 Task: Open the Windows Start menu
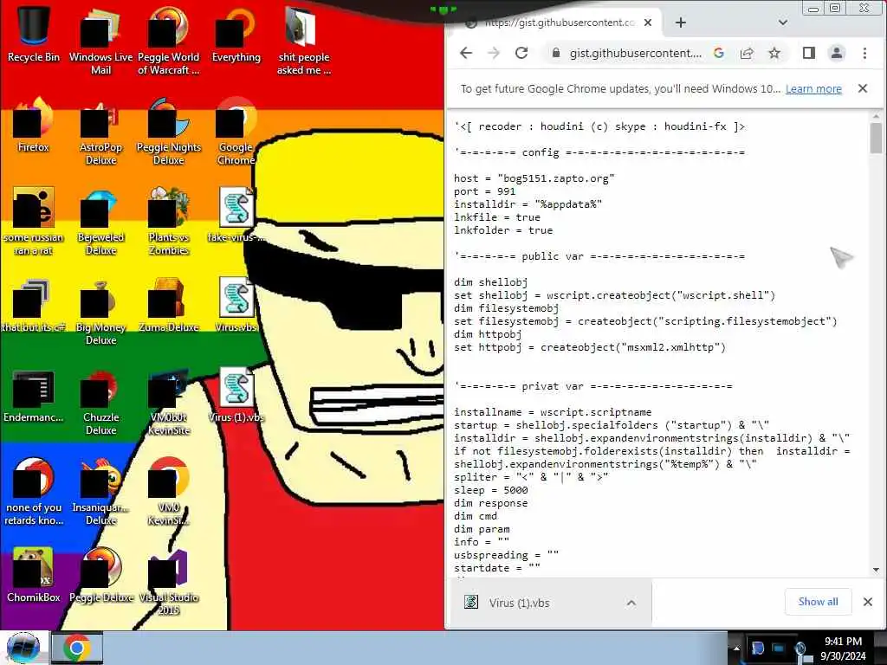coord(23,648)
